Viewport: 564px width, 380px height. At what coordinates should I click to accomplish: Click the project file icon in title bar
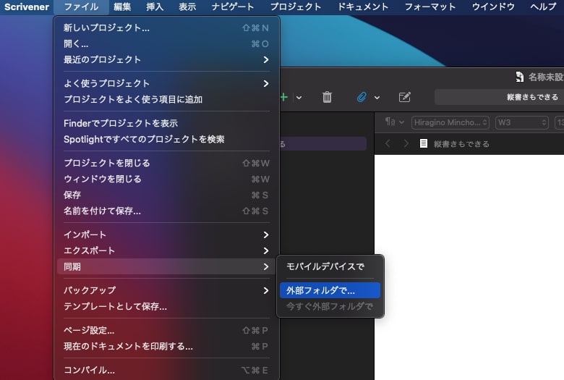tap(519, 77)
